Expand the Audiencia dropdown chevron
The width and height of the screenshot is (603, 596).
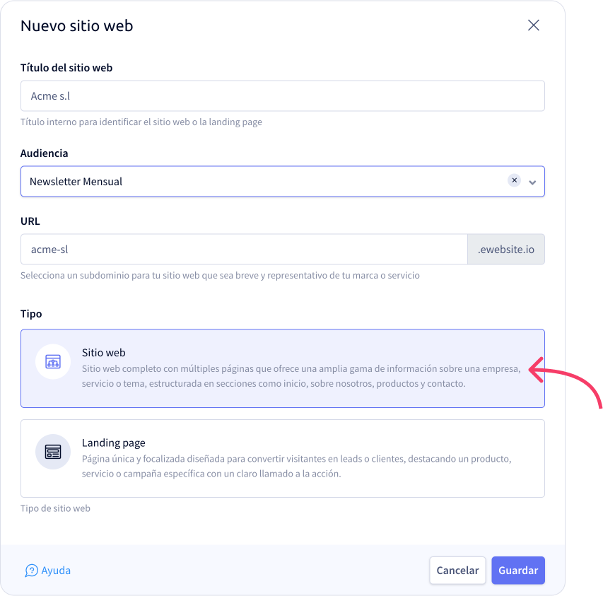tap(532, 182)
